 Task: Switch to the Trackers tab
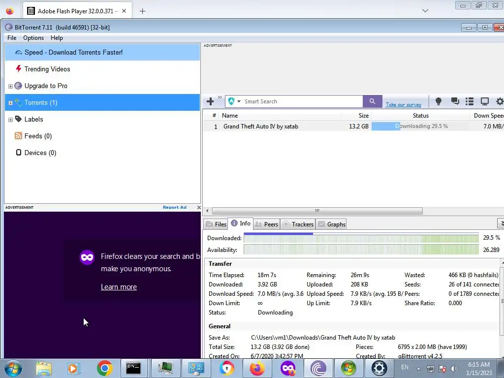(x=298, y=224)
